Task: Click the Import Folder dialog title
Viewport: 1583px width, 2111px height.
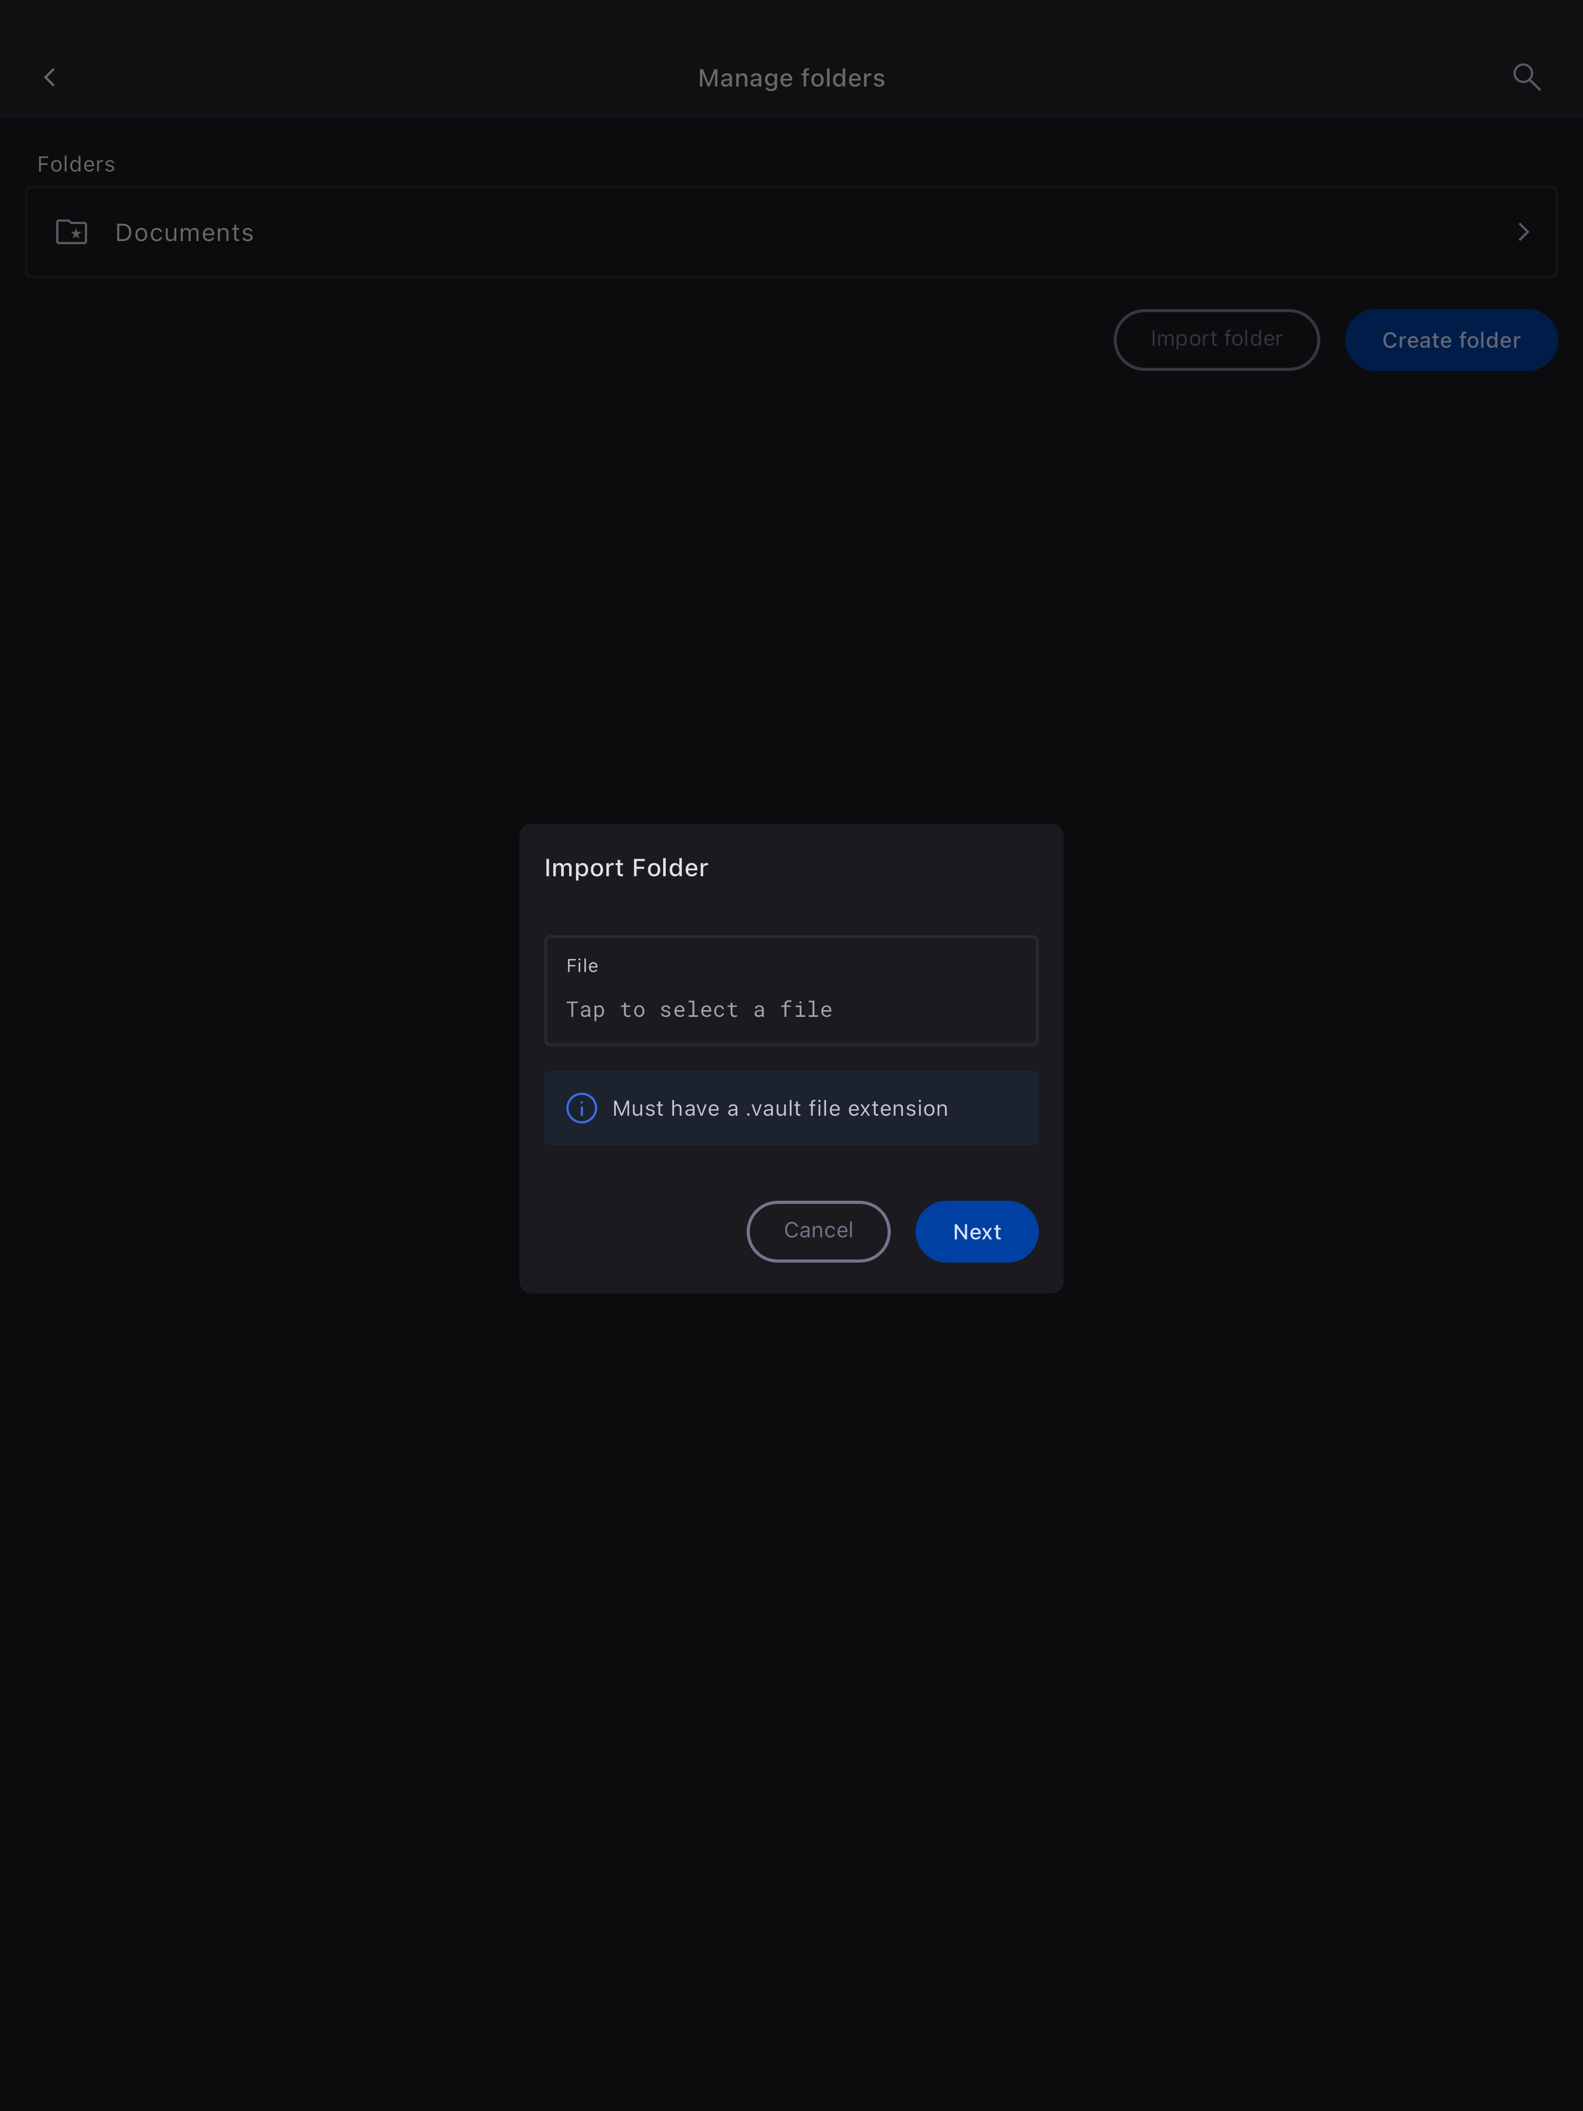Action: coord(626,867)
